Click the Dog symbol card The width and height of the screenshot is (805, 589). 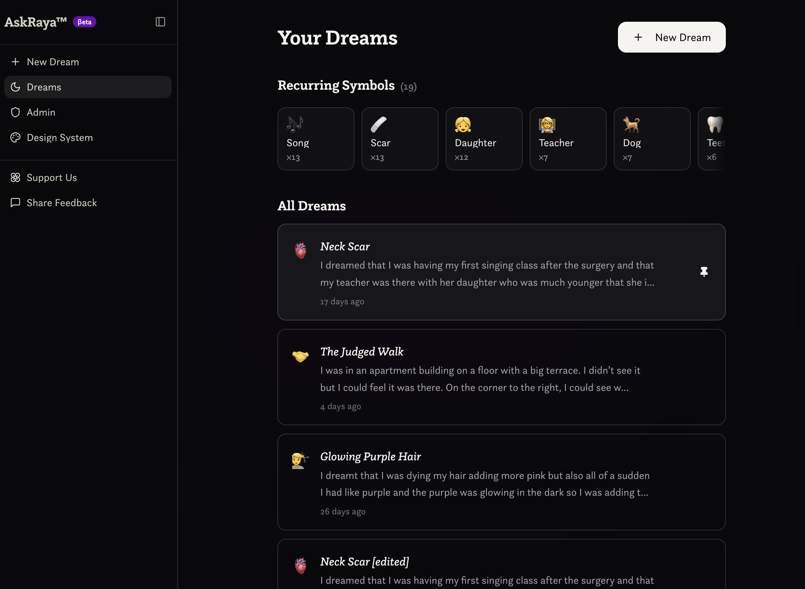[652, 139]
